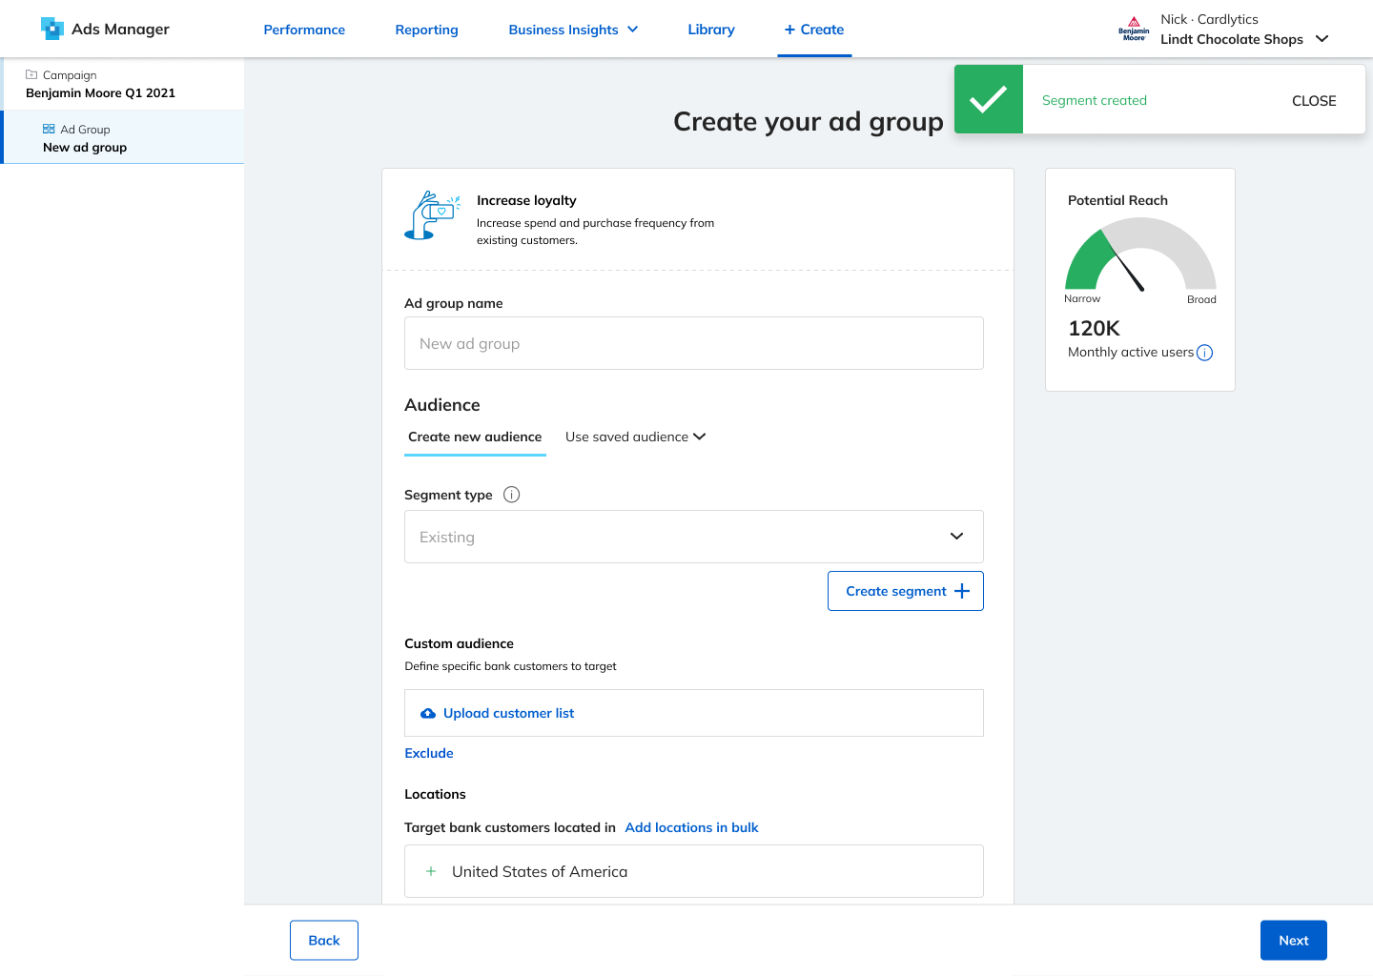Viewport: 1373px width, 976px height.
Task: Click the Benjamin Moore brand logo
Action: 1134,30
